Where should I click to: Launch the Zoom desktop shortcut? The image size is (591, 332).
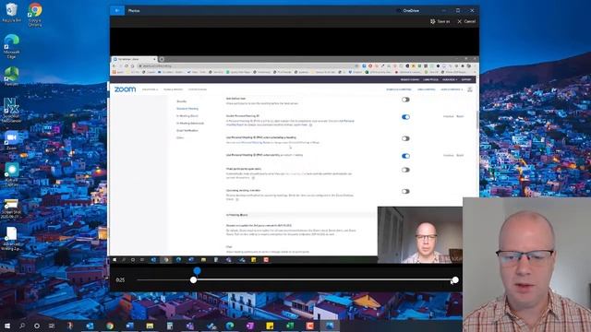[x=11, y=140]
